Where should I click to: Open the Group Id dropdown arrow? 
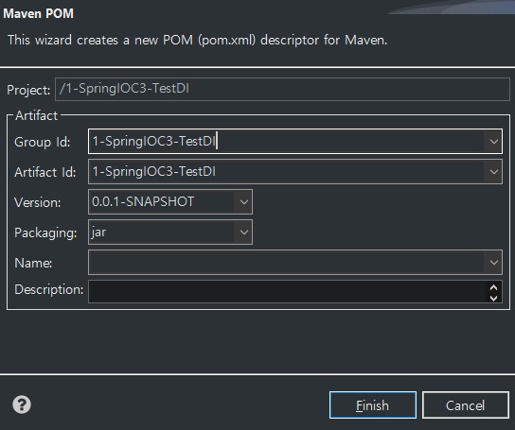(x=493, y=142)
